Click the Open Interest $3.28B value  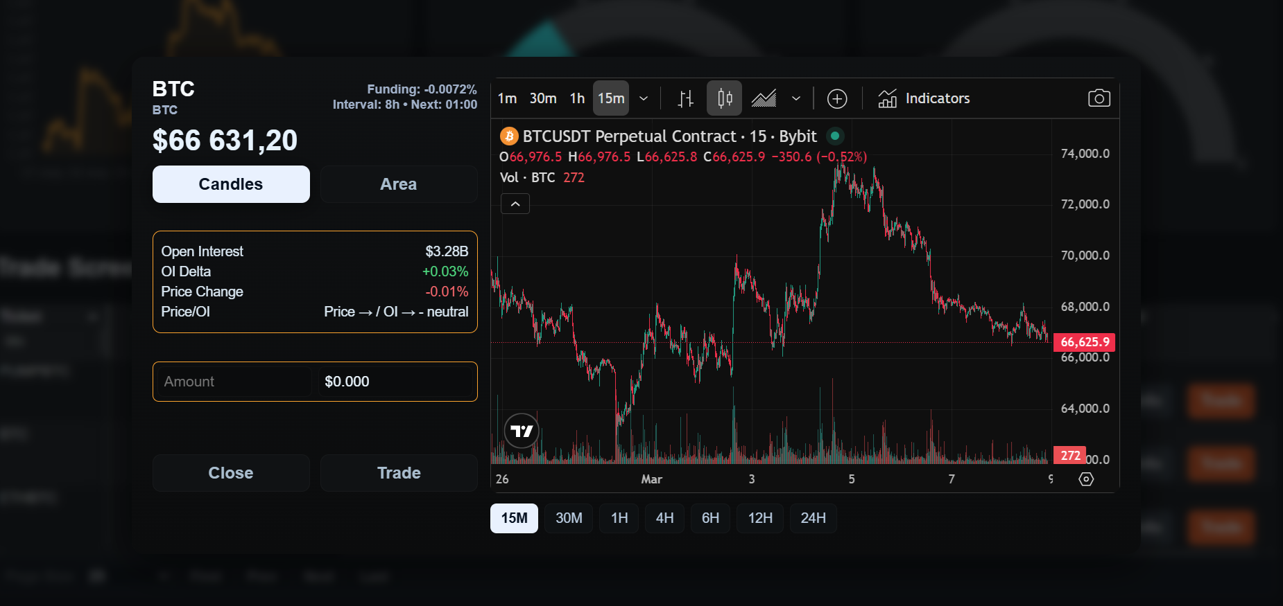coord(447,251)
